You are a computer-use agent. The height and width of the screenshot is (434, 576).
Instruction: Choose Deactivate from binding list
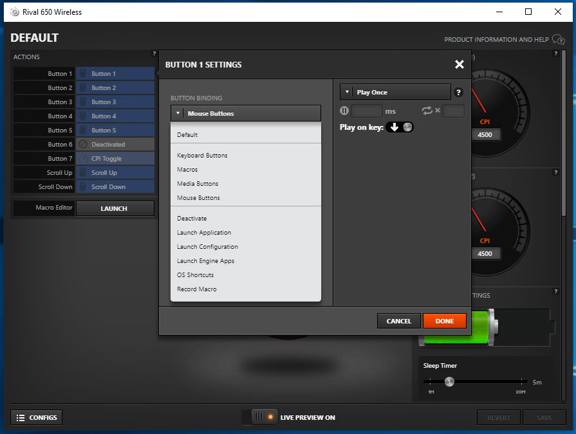(246, 218)
